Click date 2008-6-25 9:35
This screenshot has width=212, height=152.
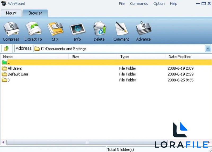point(180,80)
